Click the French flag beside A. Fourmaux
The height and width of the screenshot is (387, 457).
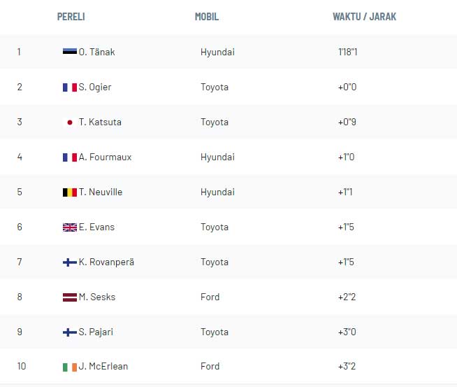pos(70,157)
